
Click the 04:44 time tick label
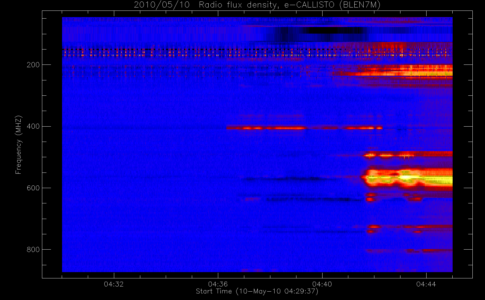point(426,284)
